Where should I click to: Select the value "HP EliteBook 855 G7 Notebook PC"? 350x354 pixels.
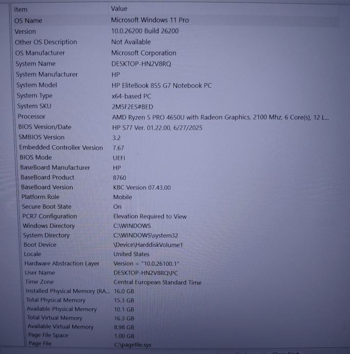(161, 86)
